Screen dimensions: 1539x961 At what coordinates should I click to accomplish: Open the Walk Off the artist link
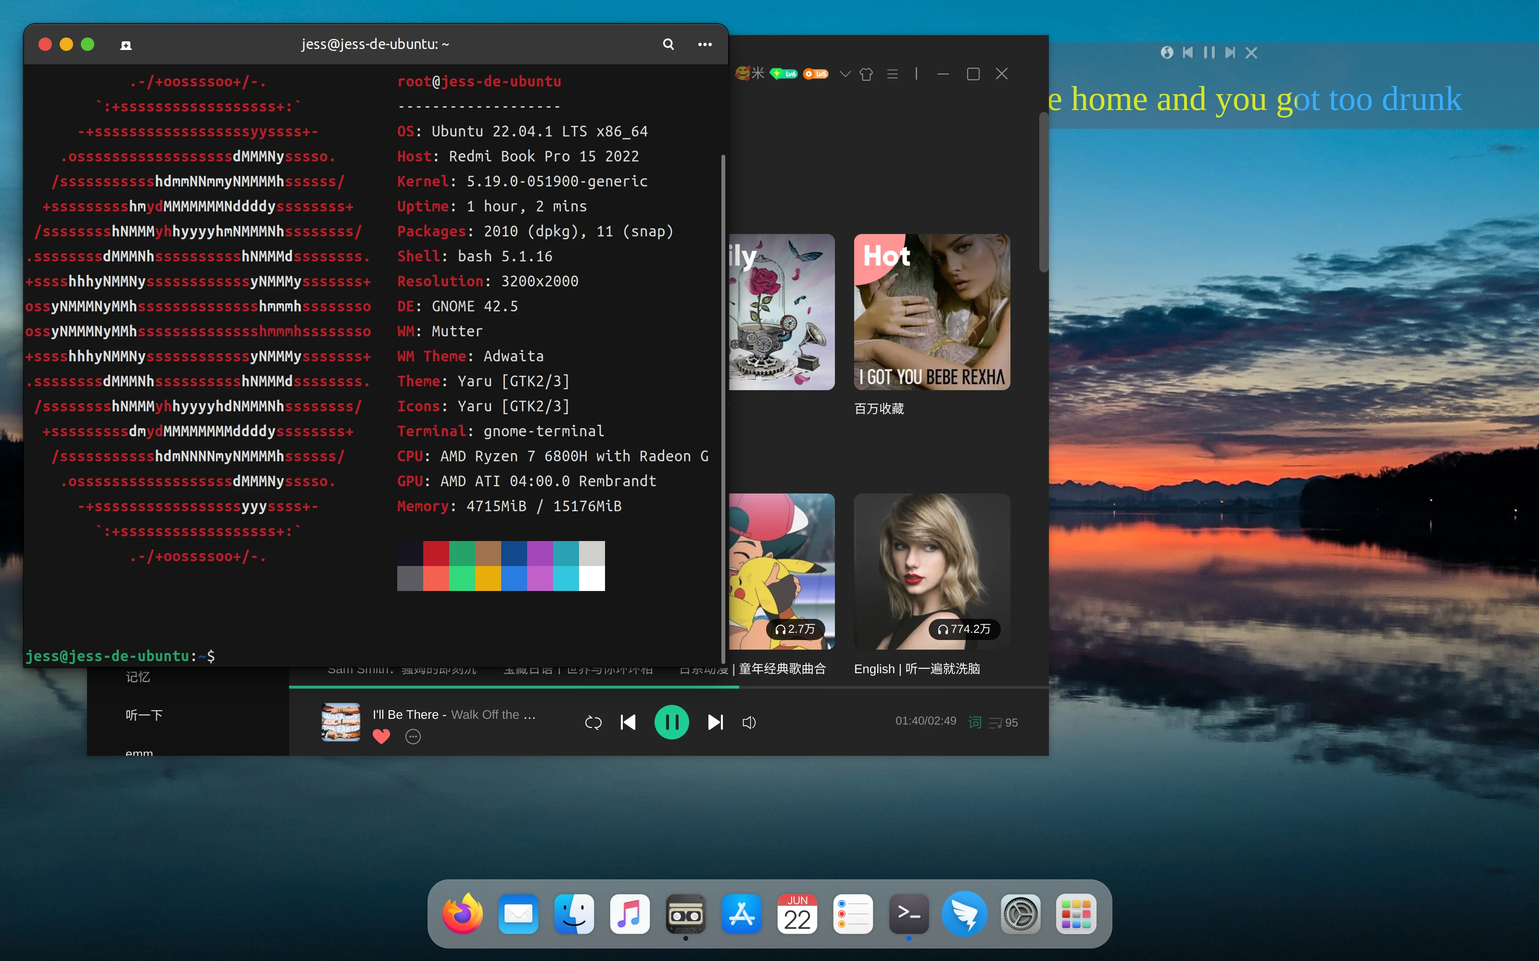coord(493,715)
